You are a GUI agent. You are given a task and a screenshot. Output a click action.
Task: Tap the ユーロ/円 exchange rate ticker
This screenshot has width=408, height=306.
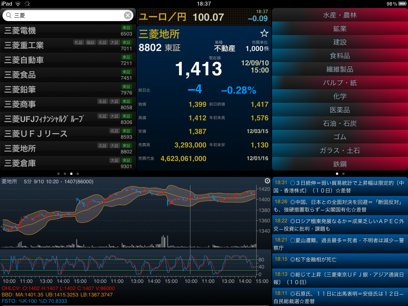[x=204, y=17]
